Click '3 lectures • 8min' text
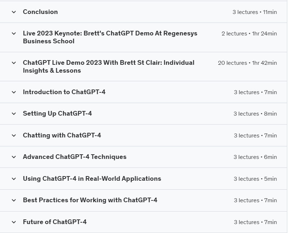288x233 pixels. [255, 114]
